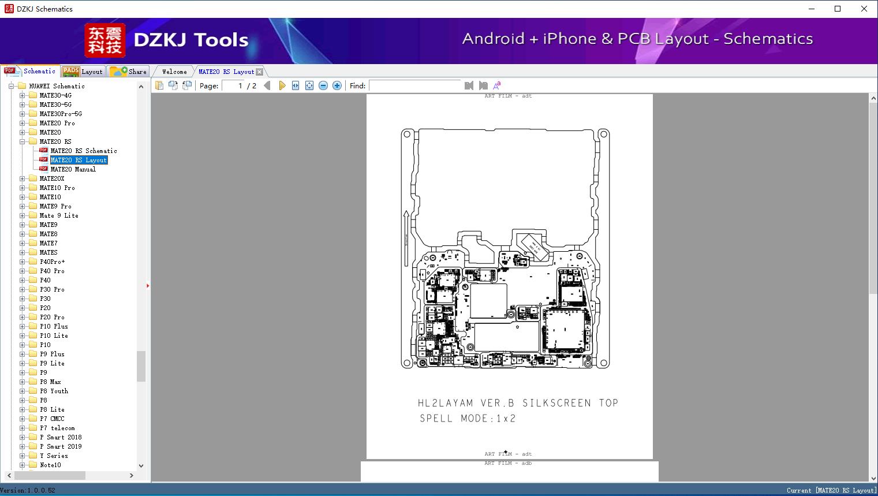Click the tree panel vertical scrollbar thumb
The width and height of the screenshot is (878, 496).
pos(141,366)
